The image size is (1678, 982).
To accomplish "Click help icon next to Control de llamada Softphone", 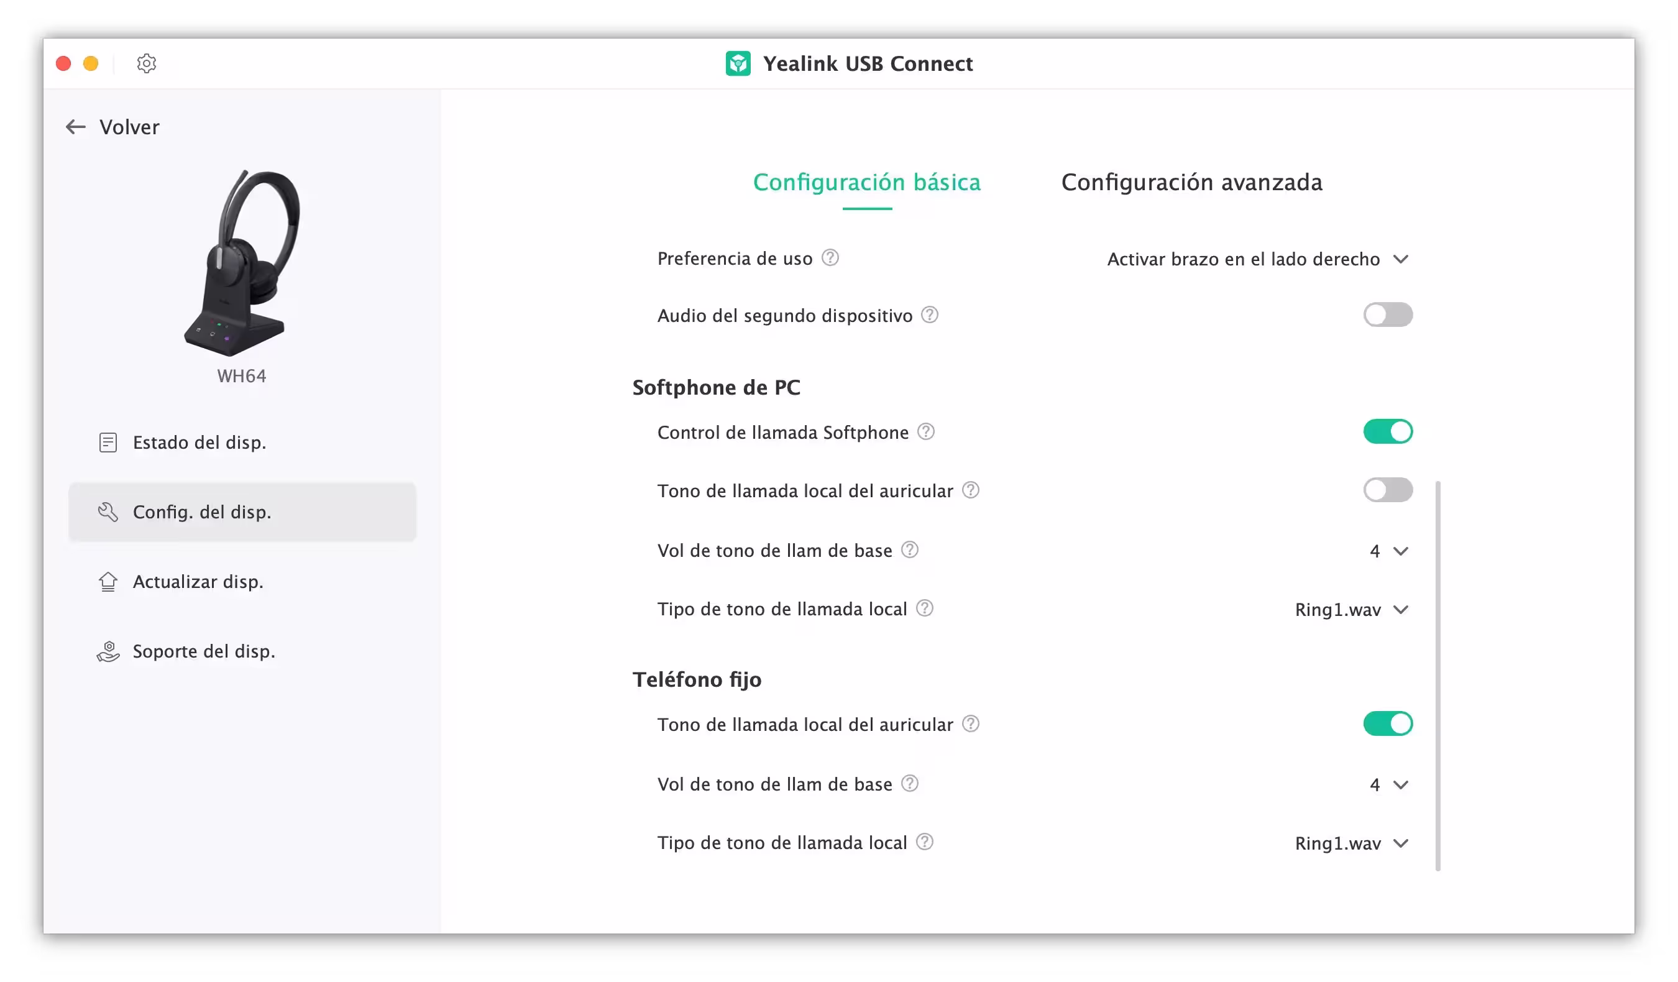I will [x=926, y=432].
